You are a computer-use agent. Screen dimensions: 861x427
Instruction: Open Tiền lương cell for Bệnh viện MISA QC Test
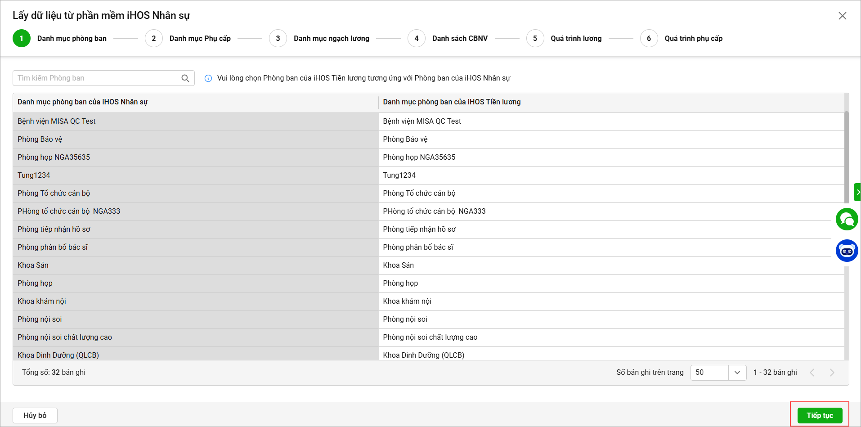[611, 121]
